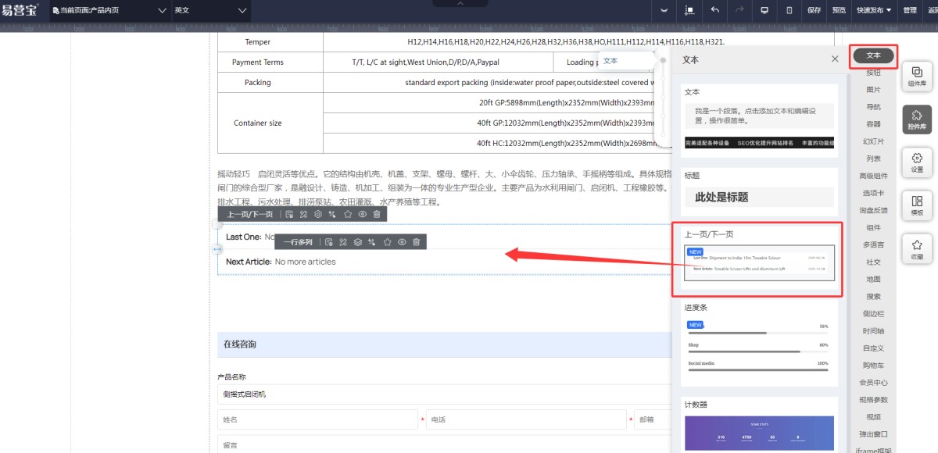
Task: Select 购物车 category in widget list
Action: pyautogui.click(x=873, y=365)
